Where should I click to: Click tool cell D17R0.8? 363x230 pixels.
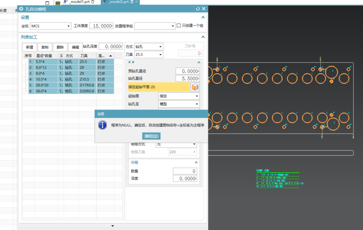pos(87,85)
